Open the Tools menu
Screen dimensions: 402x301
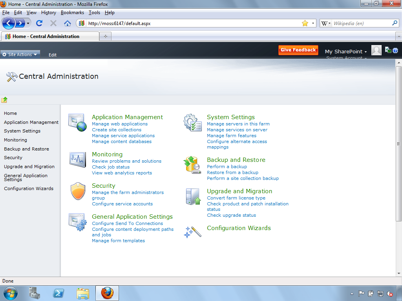(x=94, y=13)
